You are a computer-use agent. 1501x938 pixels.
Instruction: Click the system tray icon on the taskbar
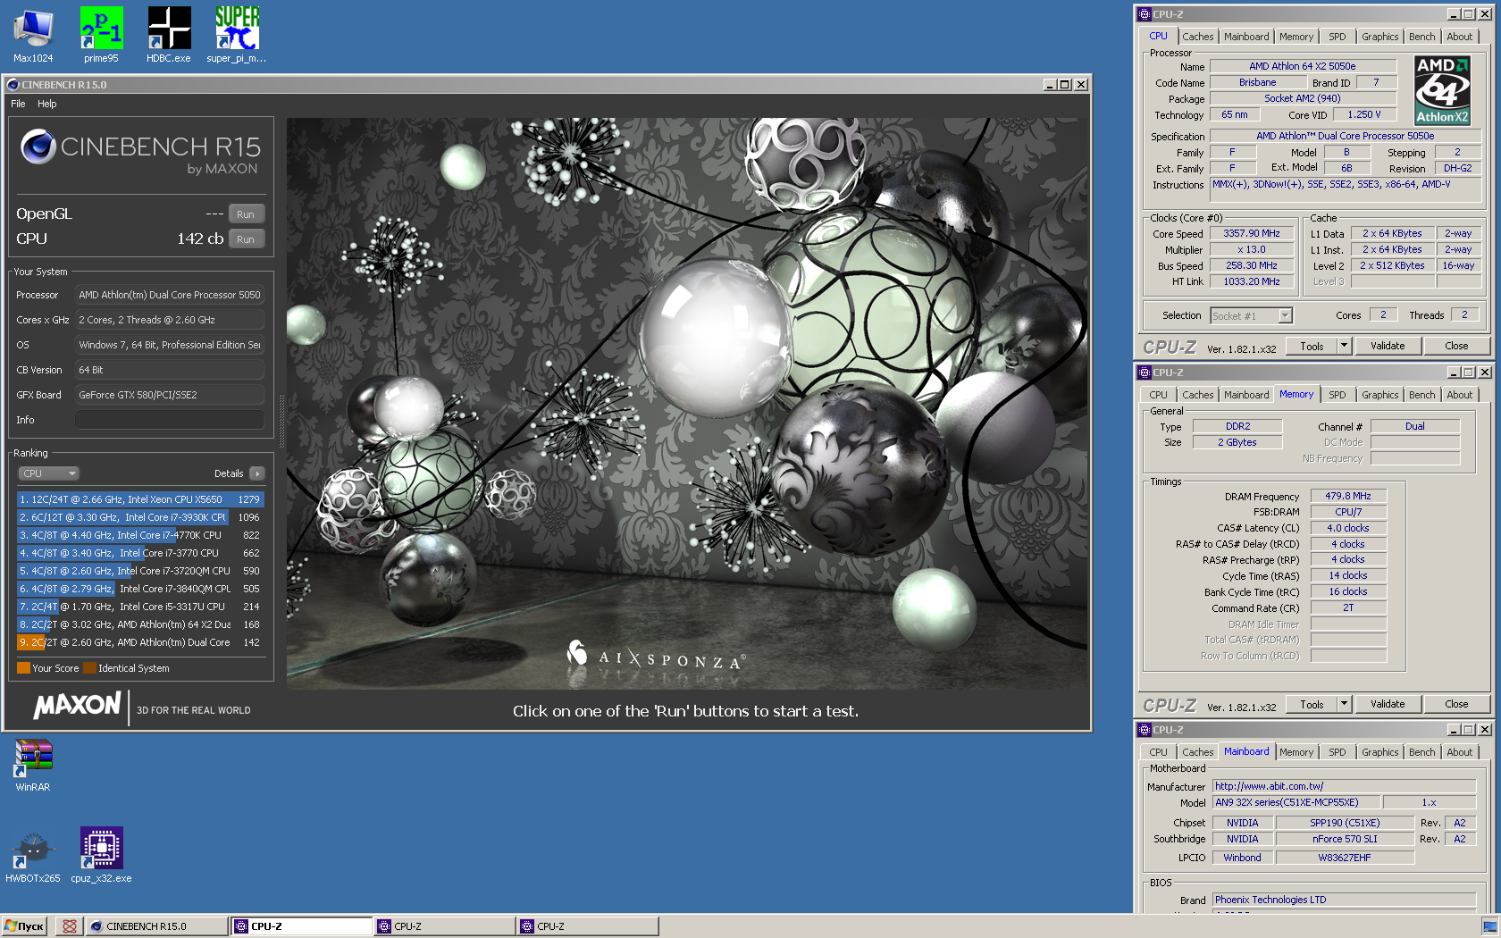1489,926
